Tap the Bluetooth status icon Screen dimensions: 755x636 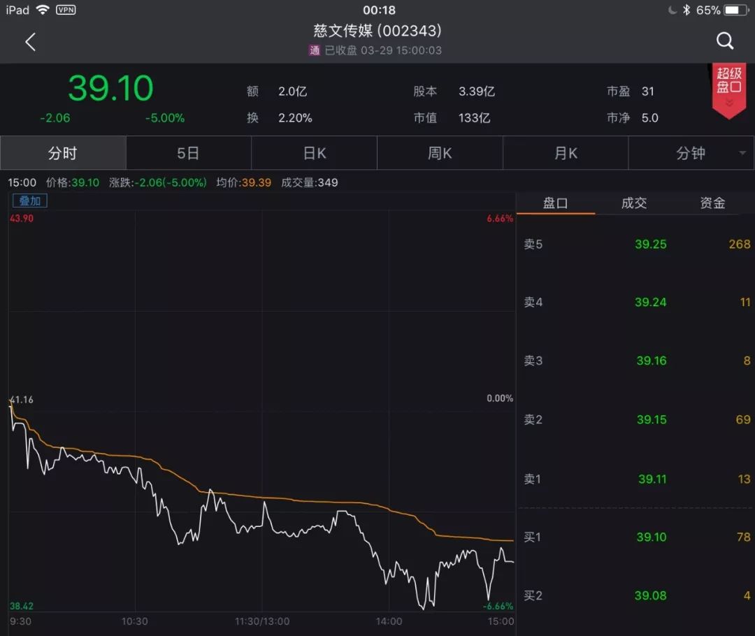686,10
